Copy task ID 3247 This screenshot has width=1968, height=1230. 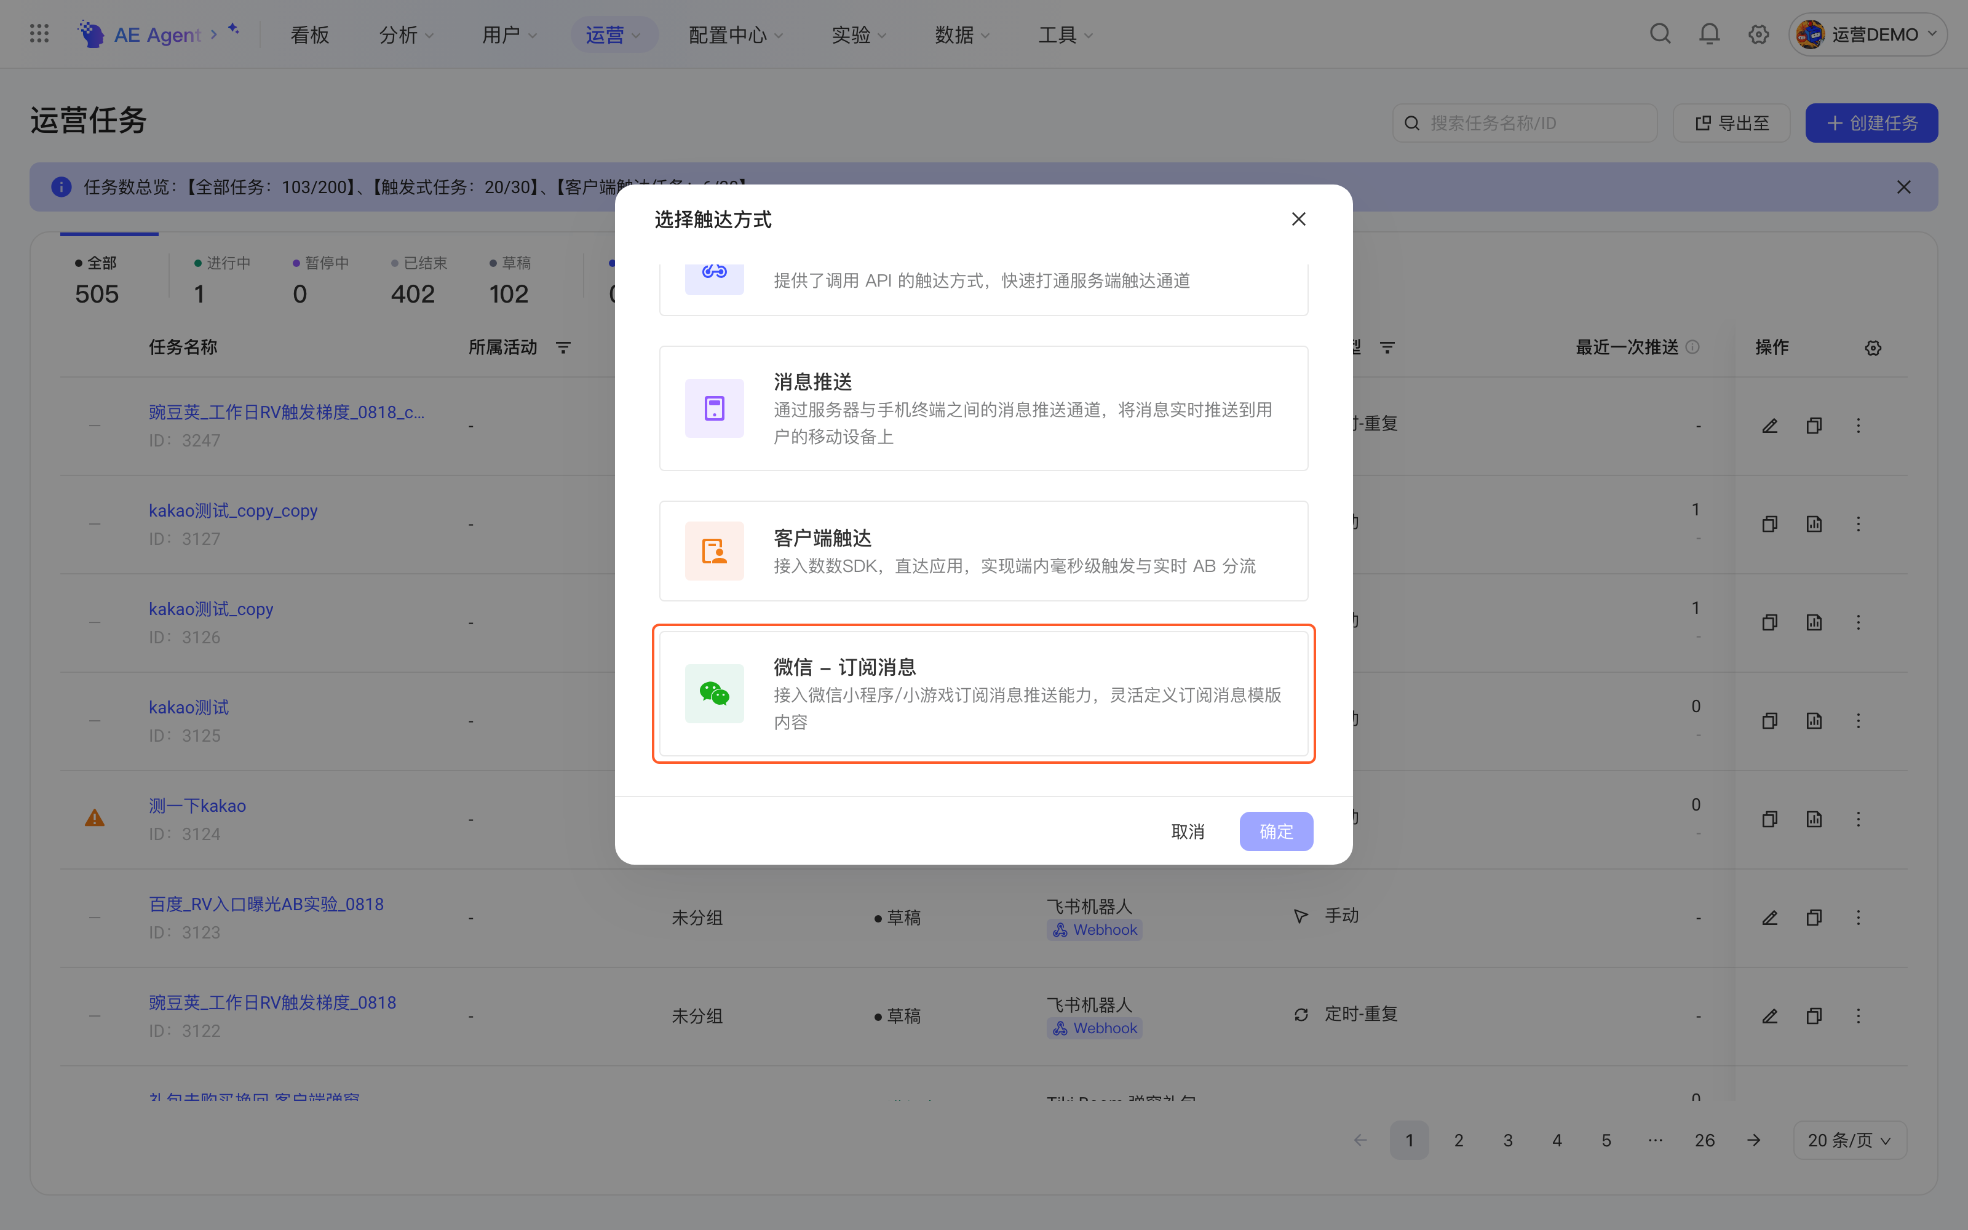1814,426
